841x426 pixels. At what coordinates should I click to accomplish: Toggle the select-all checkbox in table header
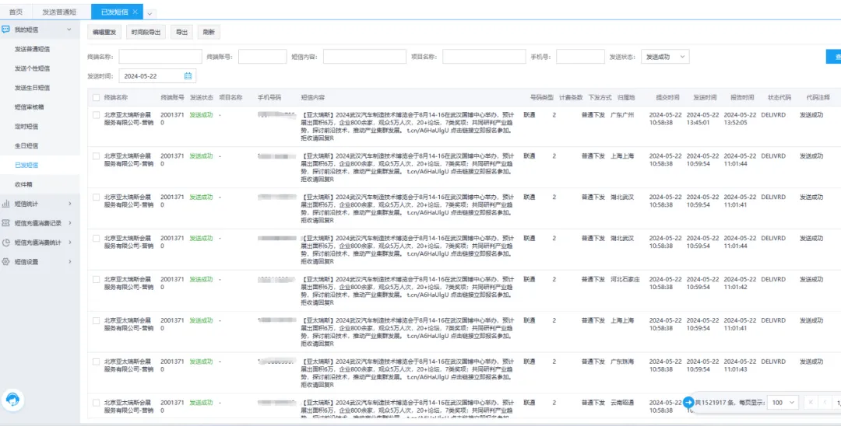[x=96, y=97]
